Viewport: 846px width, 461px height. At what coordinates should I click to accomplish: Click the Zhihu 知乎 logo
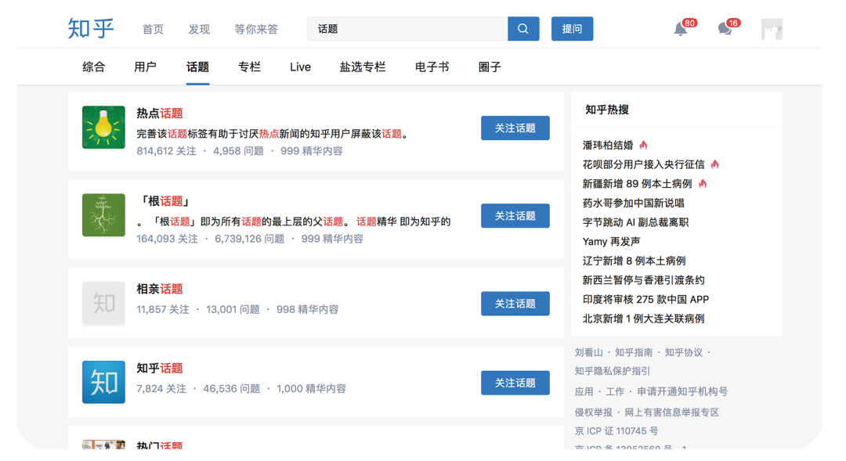91,29
